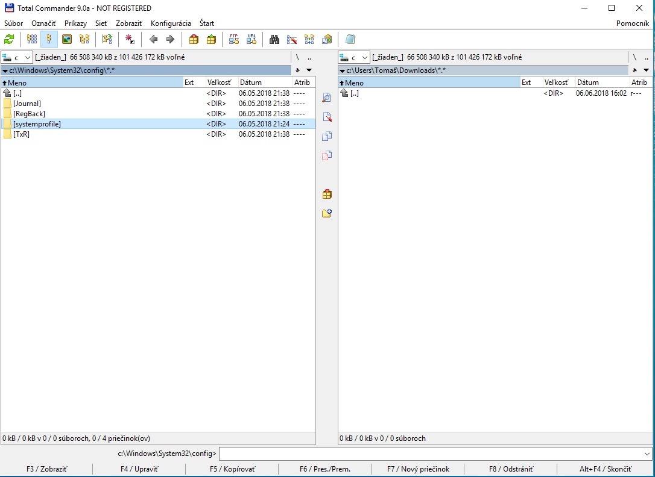Open right panel drive c dropdown
655x477 pixels.
click(x=354, y=57)
